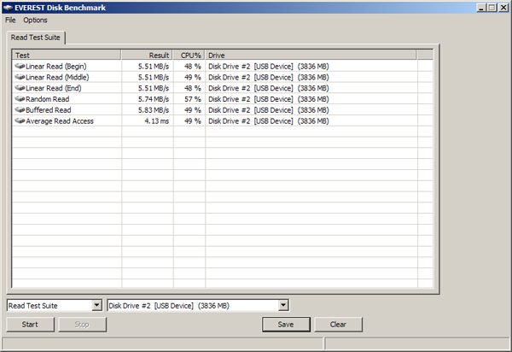
Task: Open the Options menu
Action: [35, 21]
